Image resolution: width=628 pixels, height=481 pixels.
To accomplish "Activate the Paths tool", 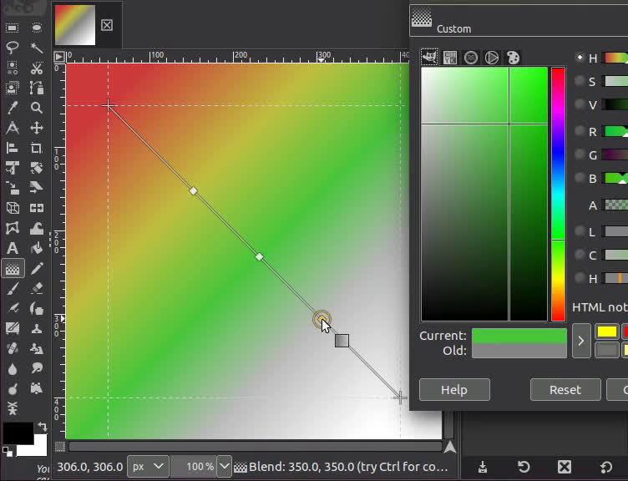I will [37, 88].
